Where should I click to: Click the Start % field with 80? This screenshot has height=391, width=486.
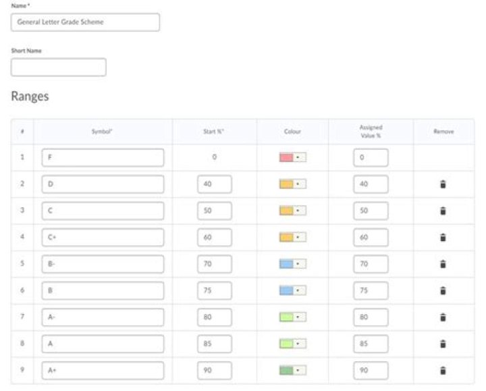[x=215, y=317]
